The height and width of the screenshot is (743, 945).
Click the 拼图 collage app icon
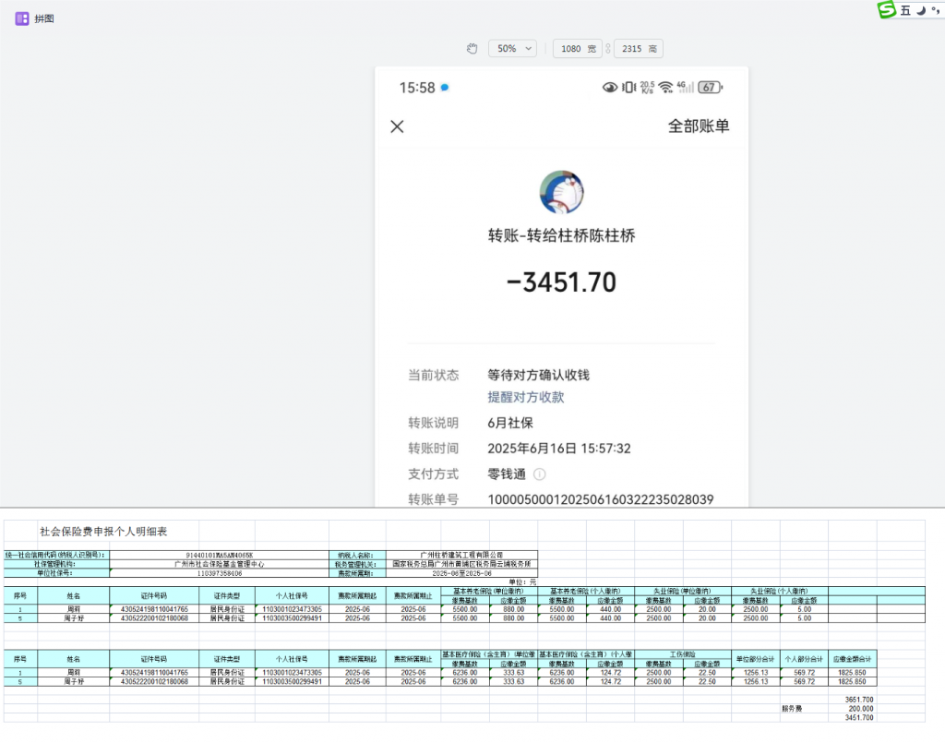[22, 18]
